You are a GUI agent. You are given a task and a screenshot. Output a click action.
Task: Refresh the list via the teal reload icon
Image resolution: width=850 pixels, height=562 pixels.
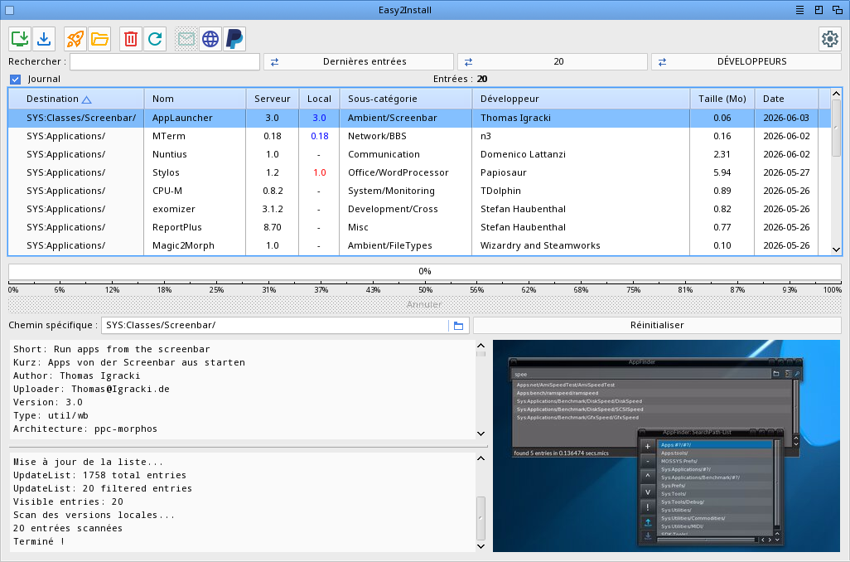tap(154, 39)
